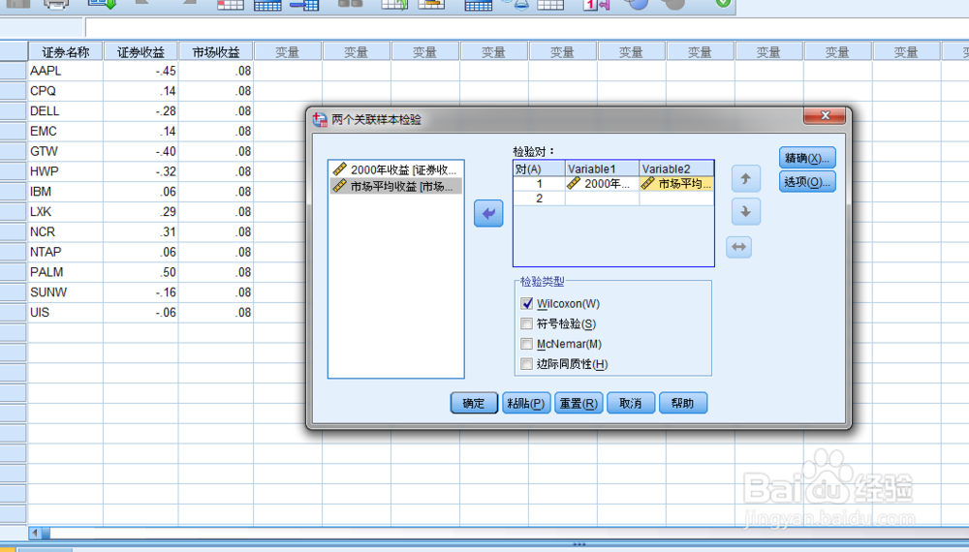Click ruler icon beside 2000年收益 in list
969x552 pixels.
(x=339, y=169)
